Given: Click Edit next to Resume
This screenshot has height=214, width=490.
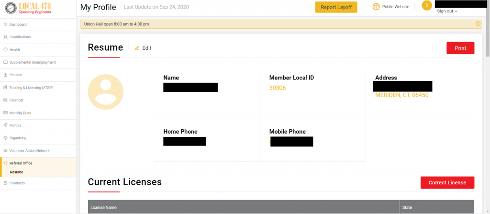Looking at the screenshot, I should point(147,48).
